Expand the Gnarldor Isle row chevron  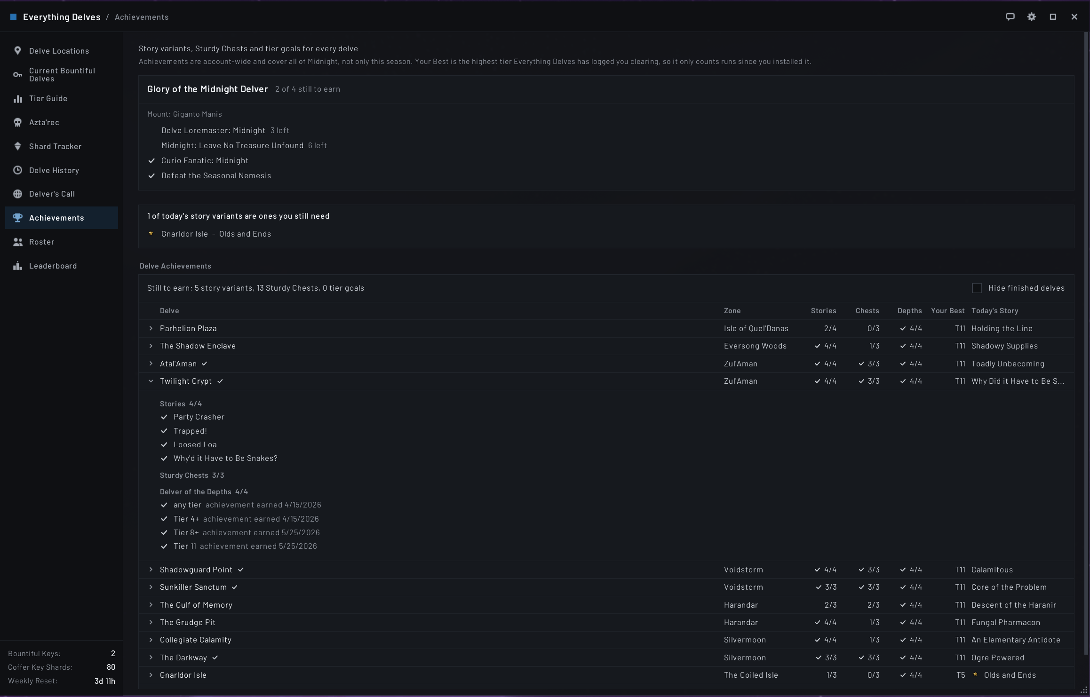click(151, 675)
